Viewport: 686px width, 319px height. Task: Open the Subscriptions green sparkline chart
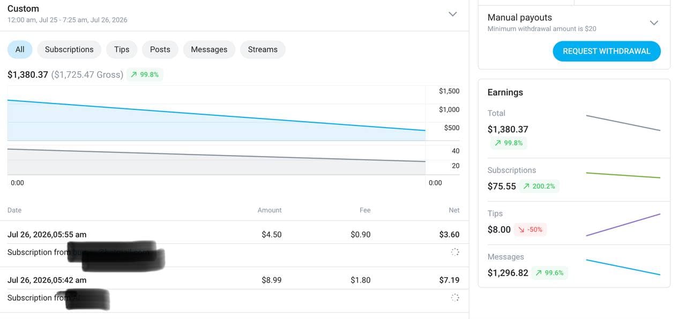coord(623,175)
